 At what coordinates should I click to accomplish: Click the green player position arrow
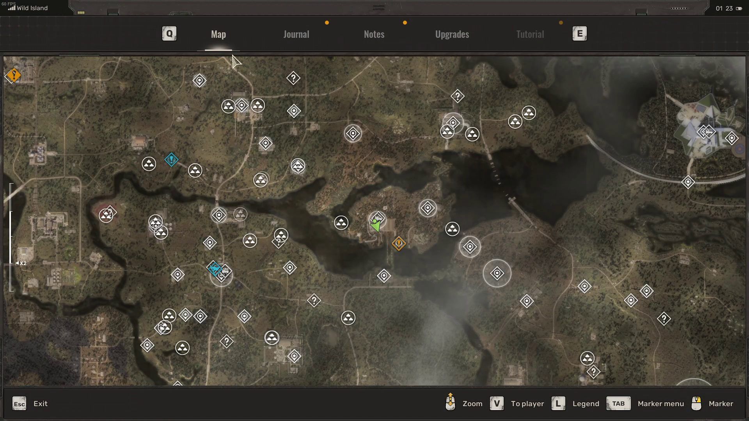pyautogui.click(x=376, y=225)
